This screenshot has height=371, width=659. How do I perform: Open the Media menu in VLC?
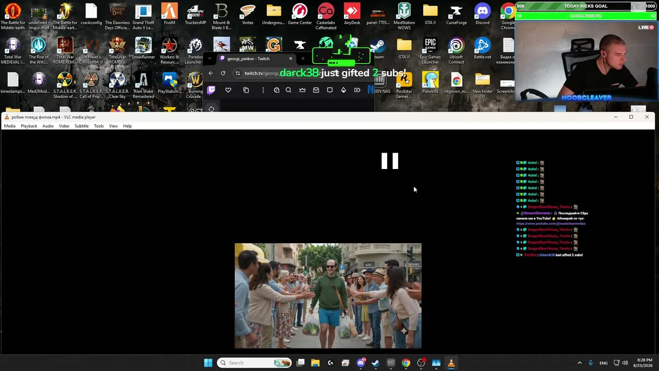point(10,126)
